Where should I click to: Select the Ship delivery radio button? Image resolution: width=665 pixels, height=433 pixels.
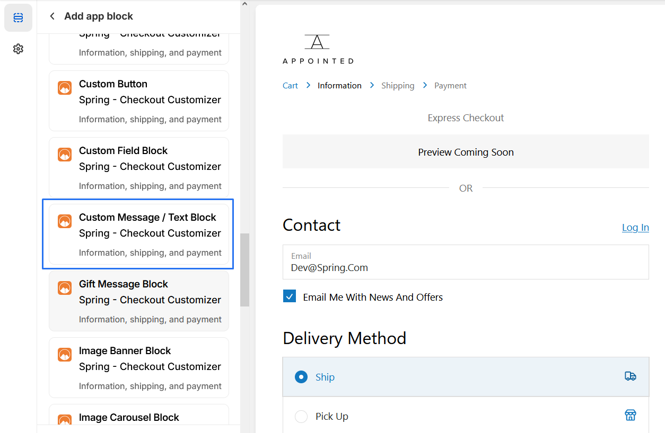click(x=301, y=377)
